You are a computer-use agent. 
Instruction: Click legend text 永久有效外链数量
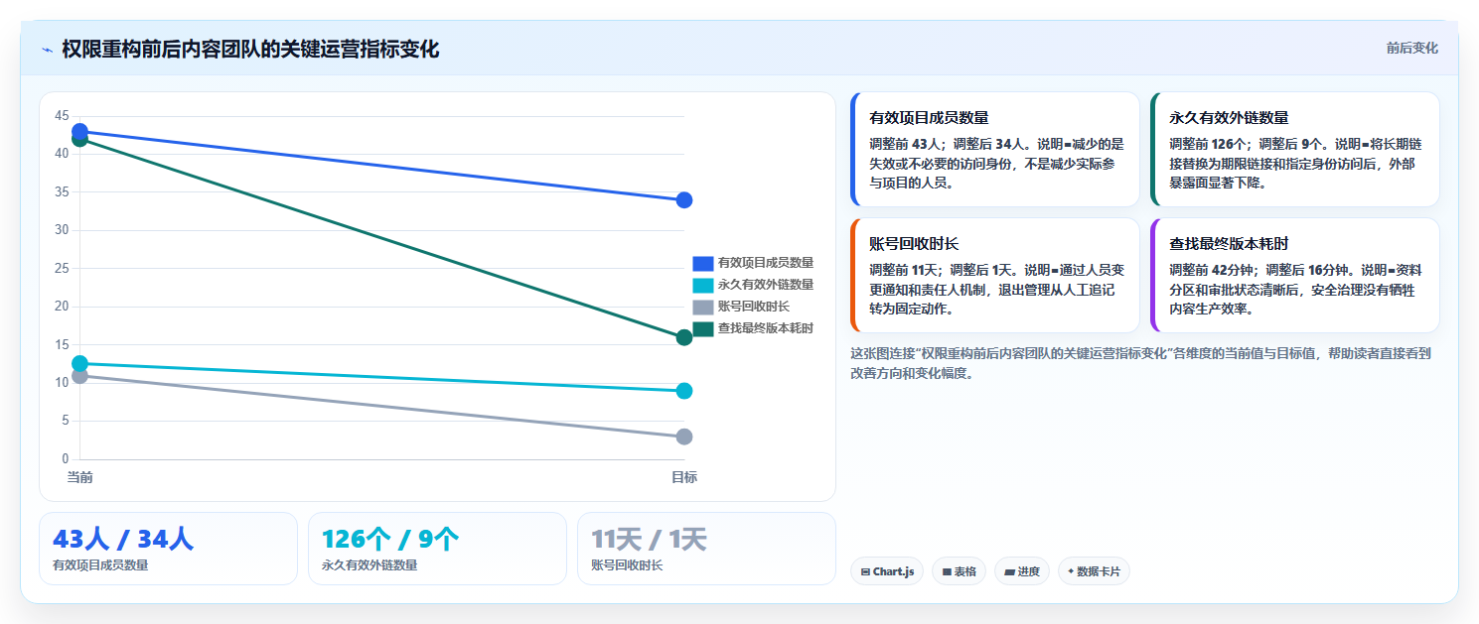(x=766, y=285)
